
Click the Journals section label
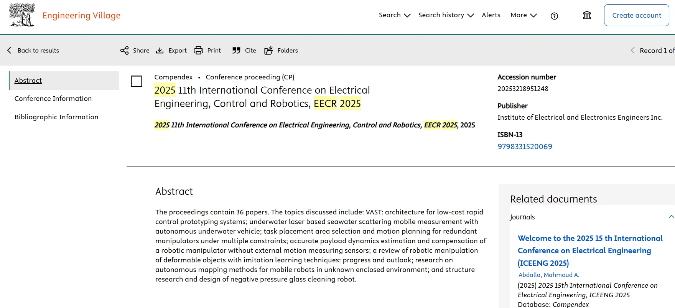[522, 217]
